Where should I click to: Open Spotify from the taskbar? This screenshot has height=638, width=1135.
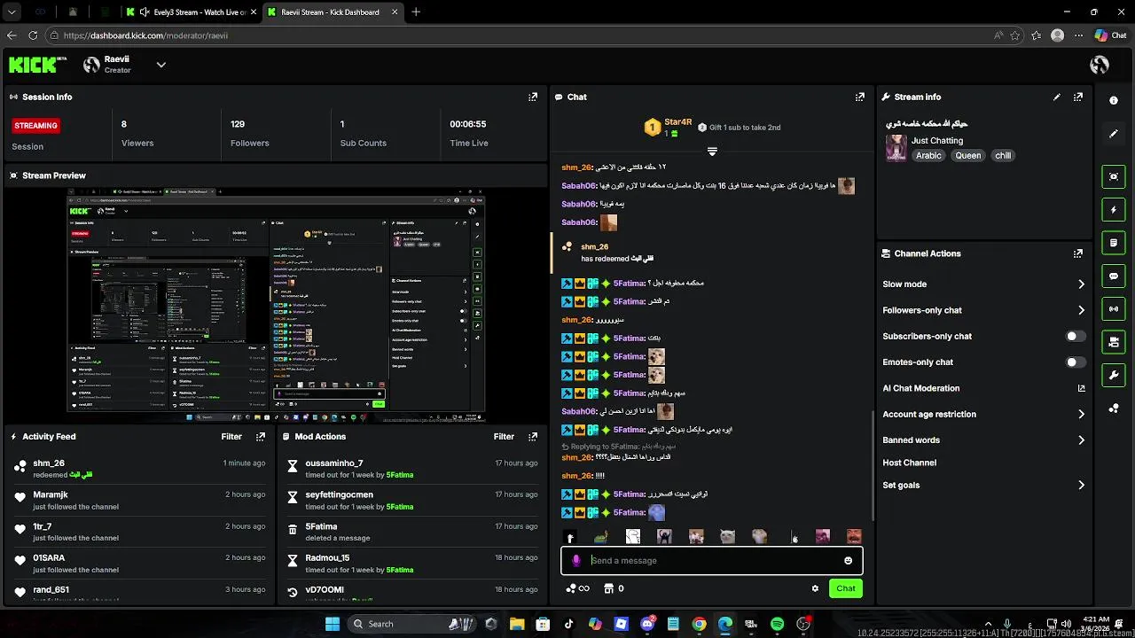(x=778, y=624)
